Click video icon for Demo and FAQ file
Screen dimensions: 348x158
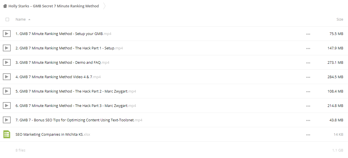pyautogui.click(x=7, y=62)
